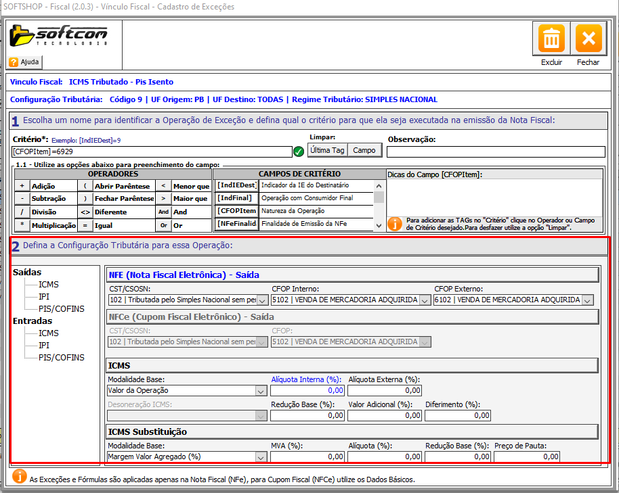Click the green criteria validation checkmark
The width and height of the screenshot is (619, 493).
[299, 151]
